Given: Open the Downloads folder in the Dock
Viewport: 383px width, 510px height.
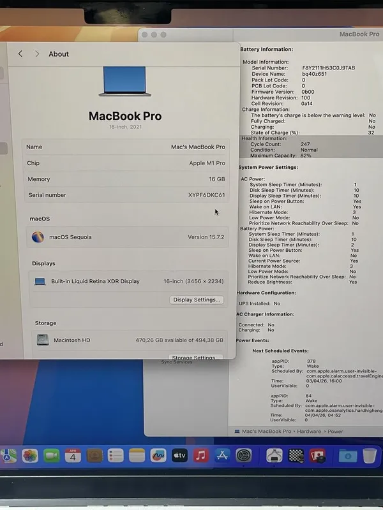Looking at the screenshot, I should (348, 456).
